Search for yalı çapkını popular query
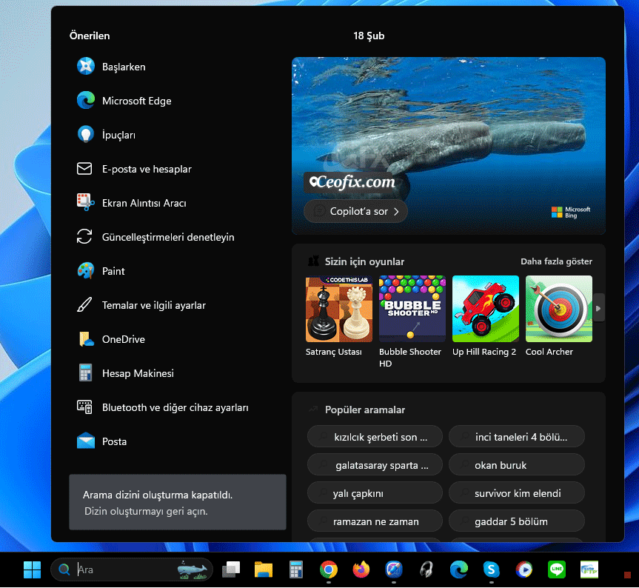Screen dimensions: 639x588 tap(375, 492)
